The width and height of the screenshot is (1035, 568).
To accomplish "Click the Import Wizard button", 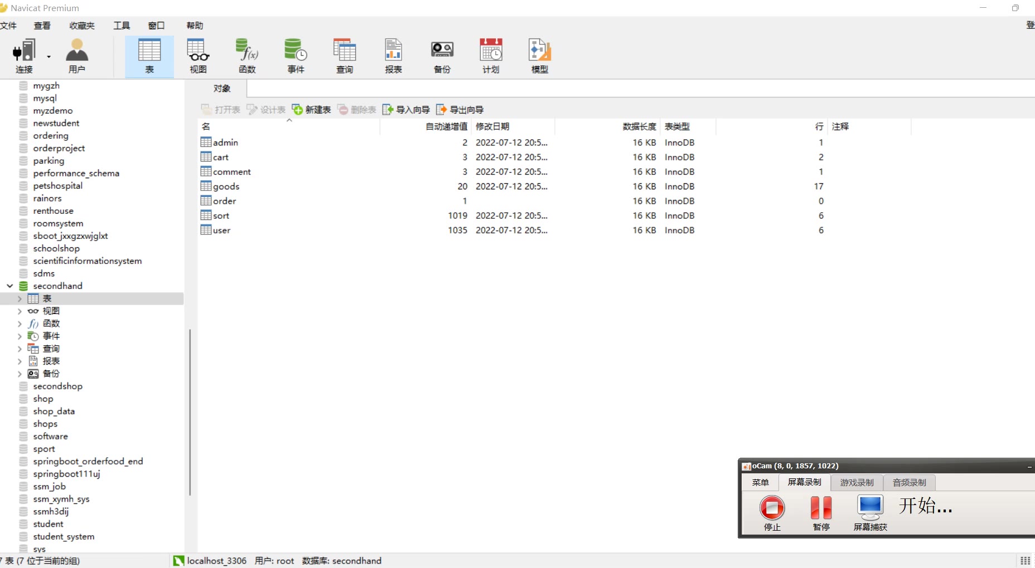I will click(406, 110).
